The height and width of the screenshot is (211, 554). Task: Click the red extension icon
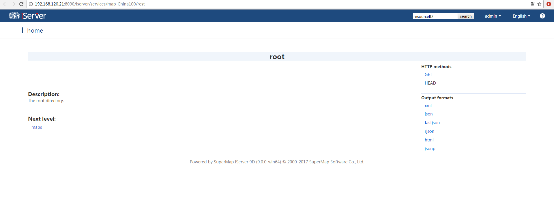click(x=549, y=4)
